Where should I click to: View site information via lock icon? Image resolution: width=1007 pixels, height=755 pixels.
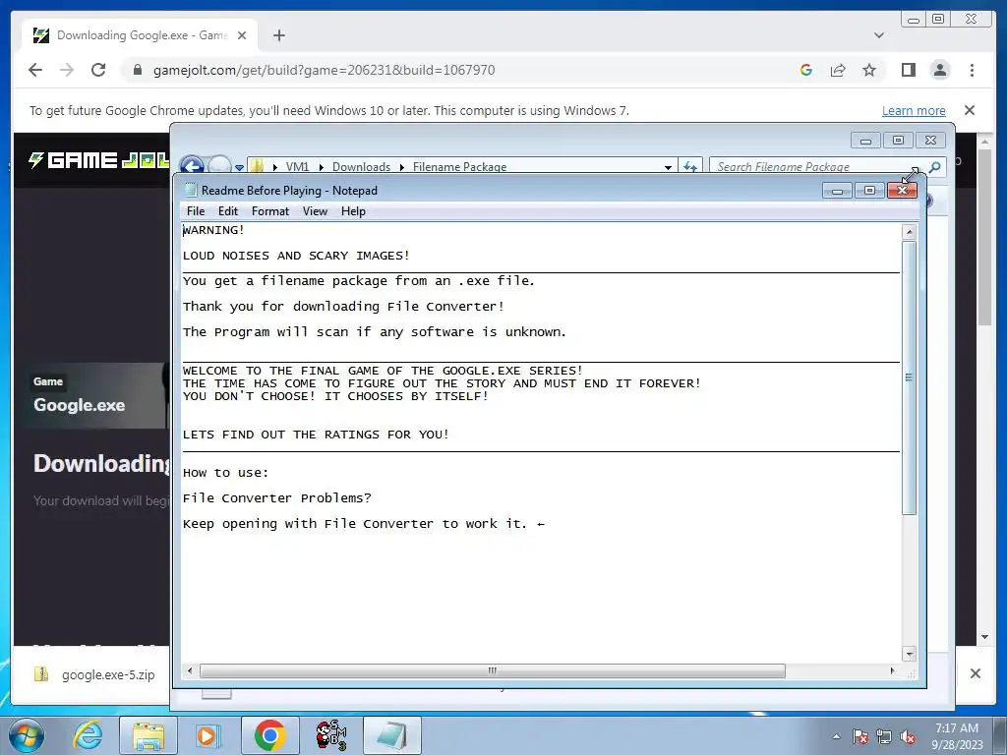pos(137,70)
